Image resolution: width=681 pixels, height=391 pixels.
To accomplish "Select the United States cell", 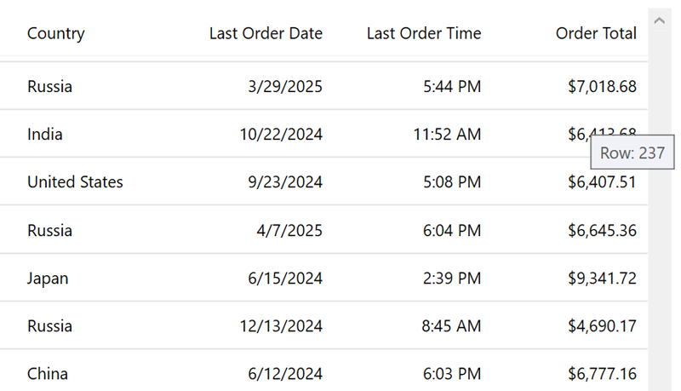I will click(75, 182).
